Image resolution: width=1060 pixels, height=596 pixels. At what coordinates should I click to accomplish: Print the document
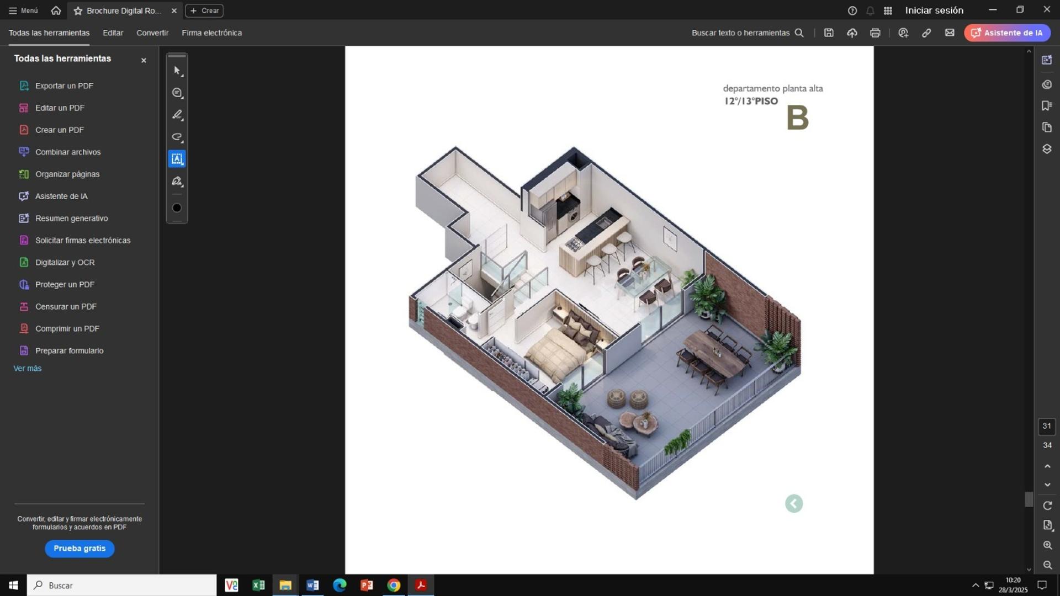click(875, 33)
